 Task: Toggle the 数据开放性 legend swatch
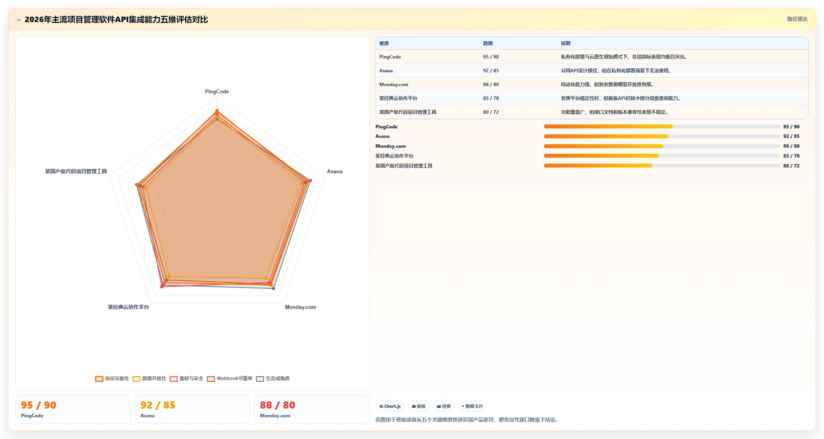click(x=136, y=379)
